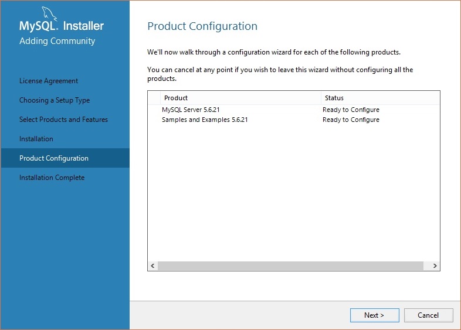461x330 pixels.
Task: Click the right scroll arrow of product list
Action: pyautogui.click(x=435, y=266)
